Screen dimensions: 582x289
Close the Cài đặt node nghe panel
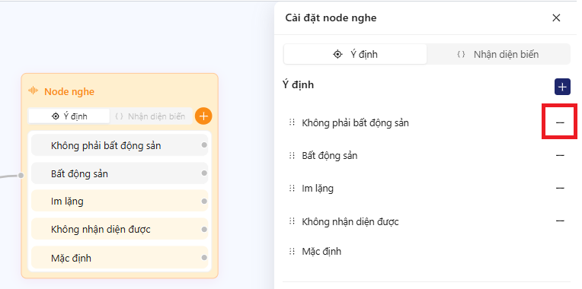pyautogui.click(x=556, y=17)
